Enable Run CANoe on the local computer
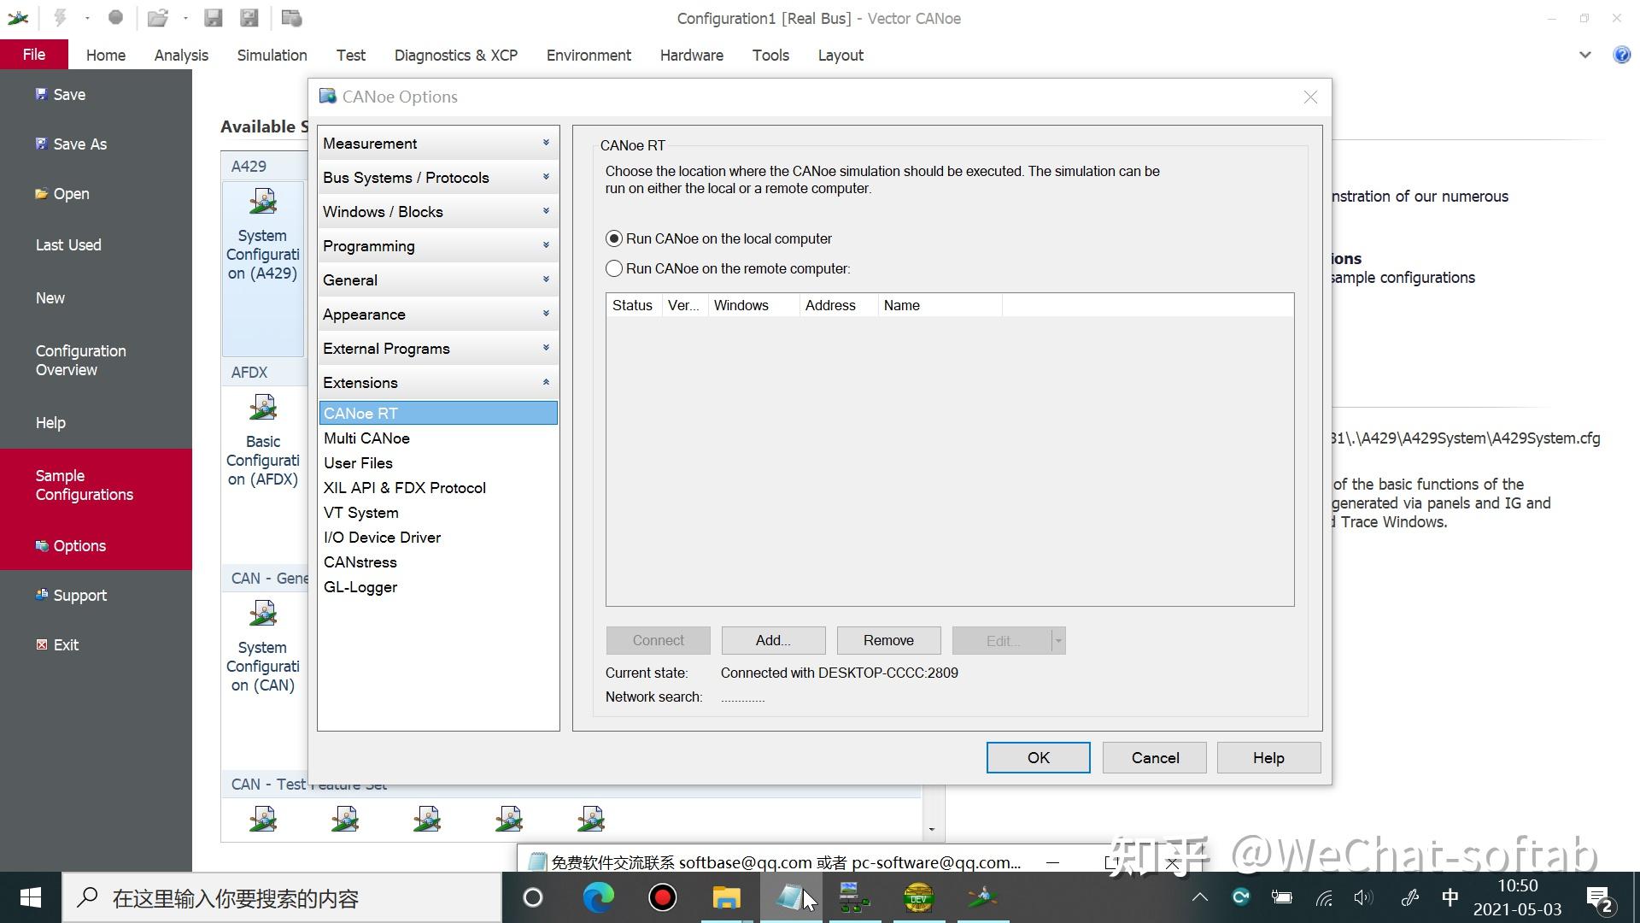 pyautogui.click(x=614, y=238)
